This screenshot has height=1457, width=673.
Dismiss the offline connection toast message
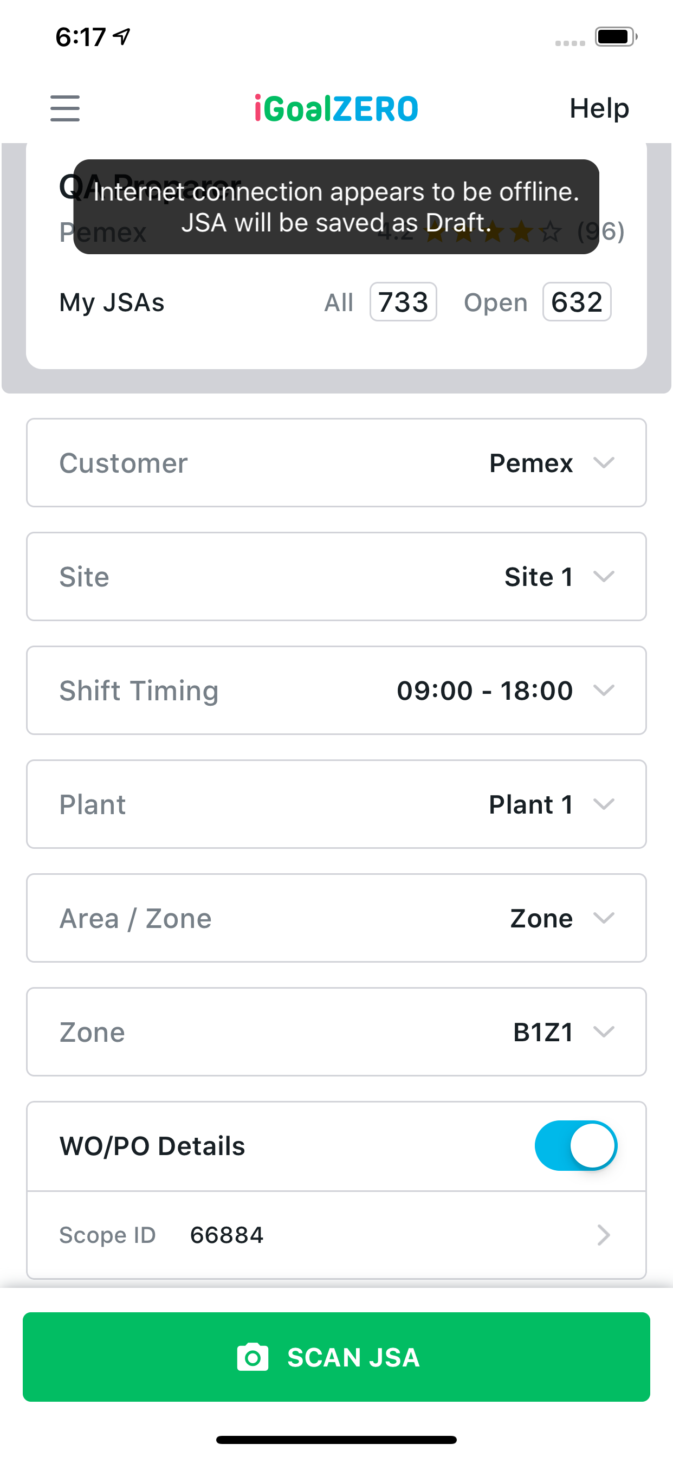point(336,207)
